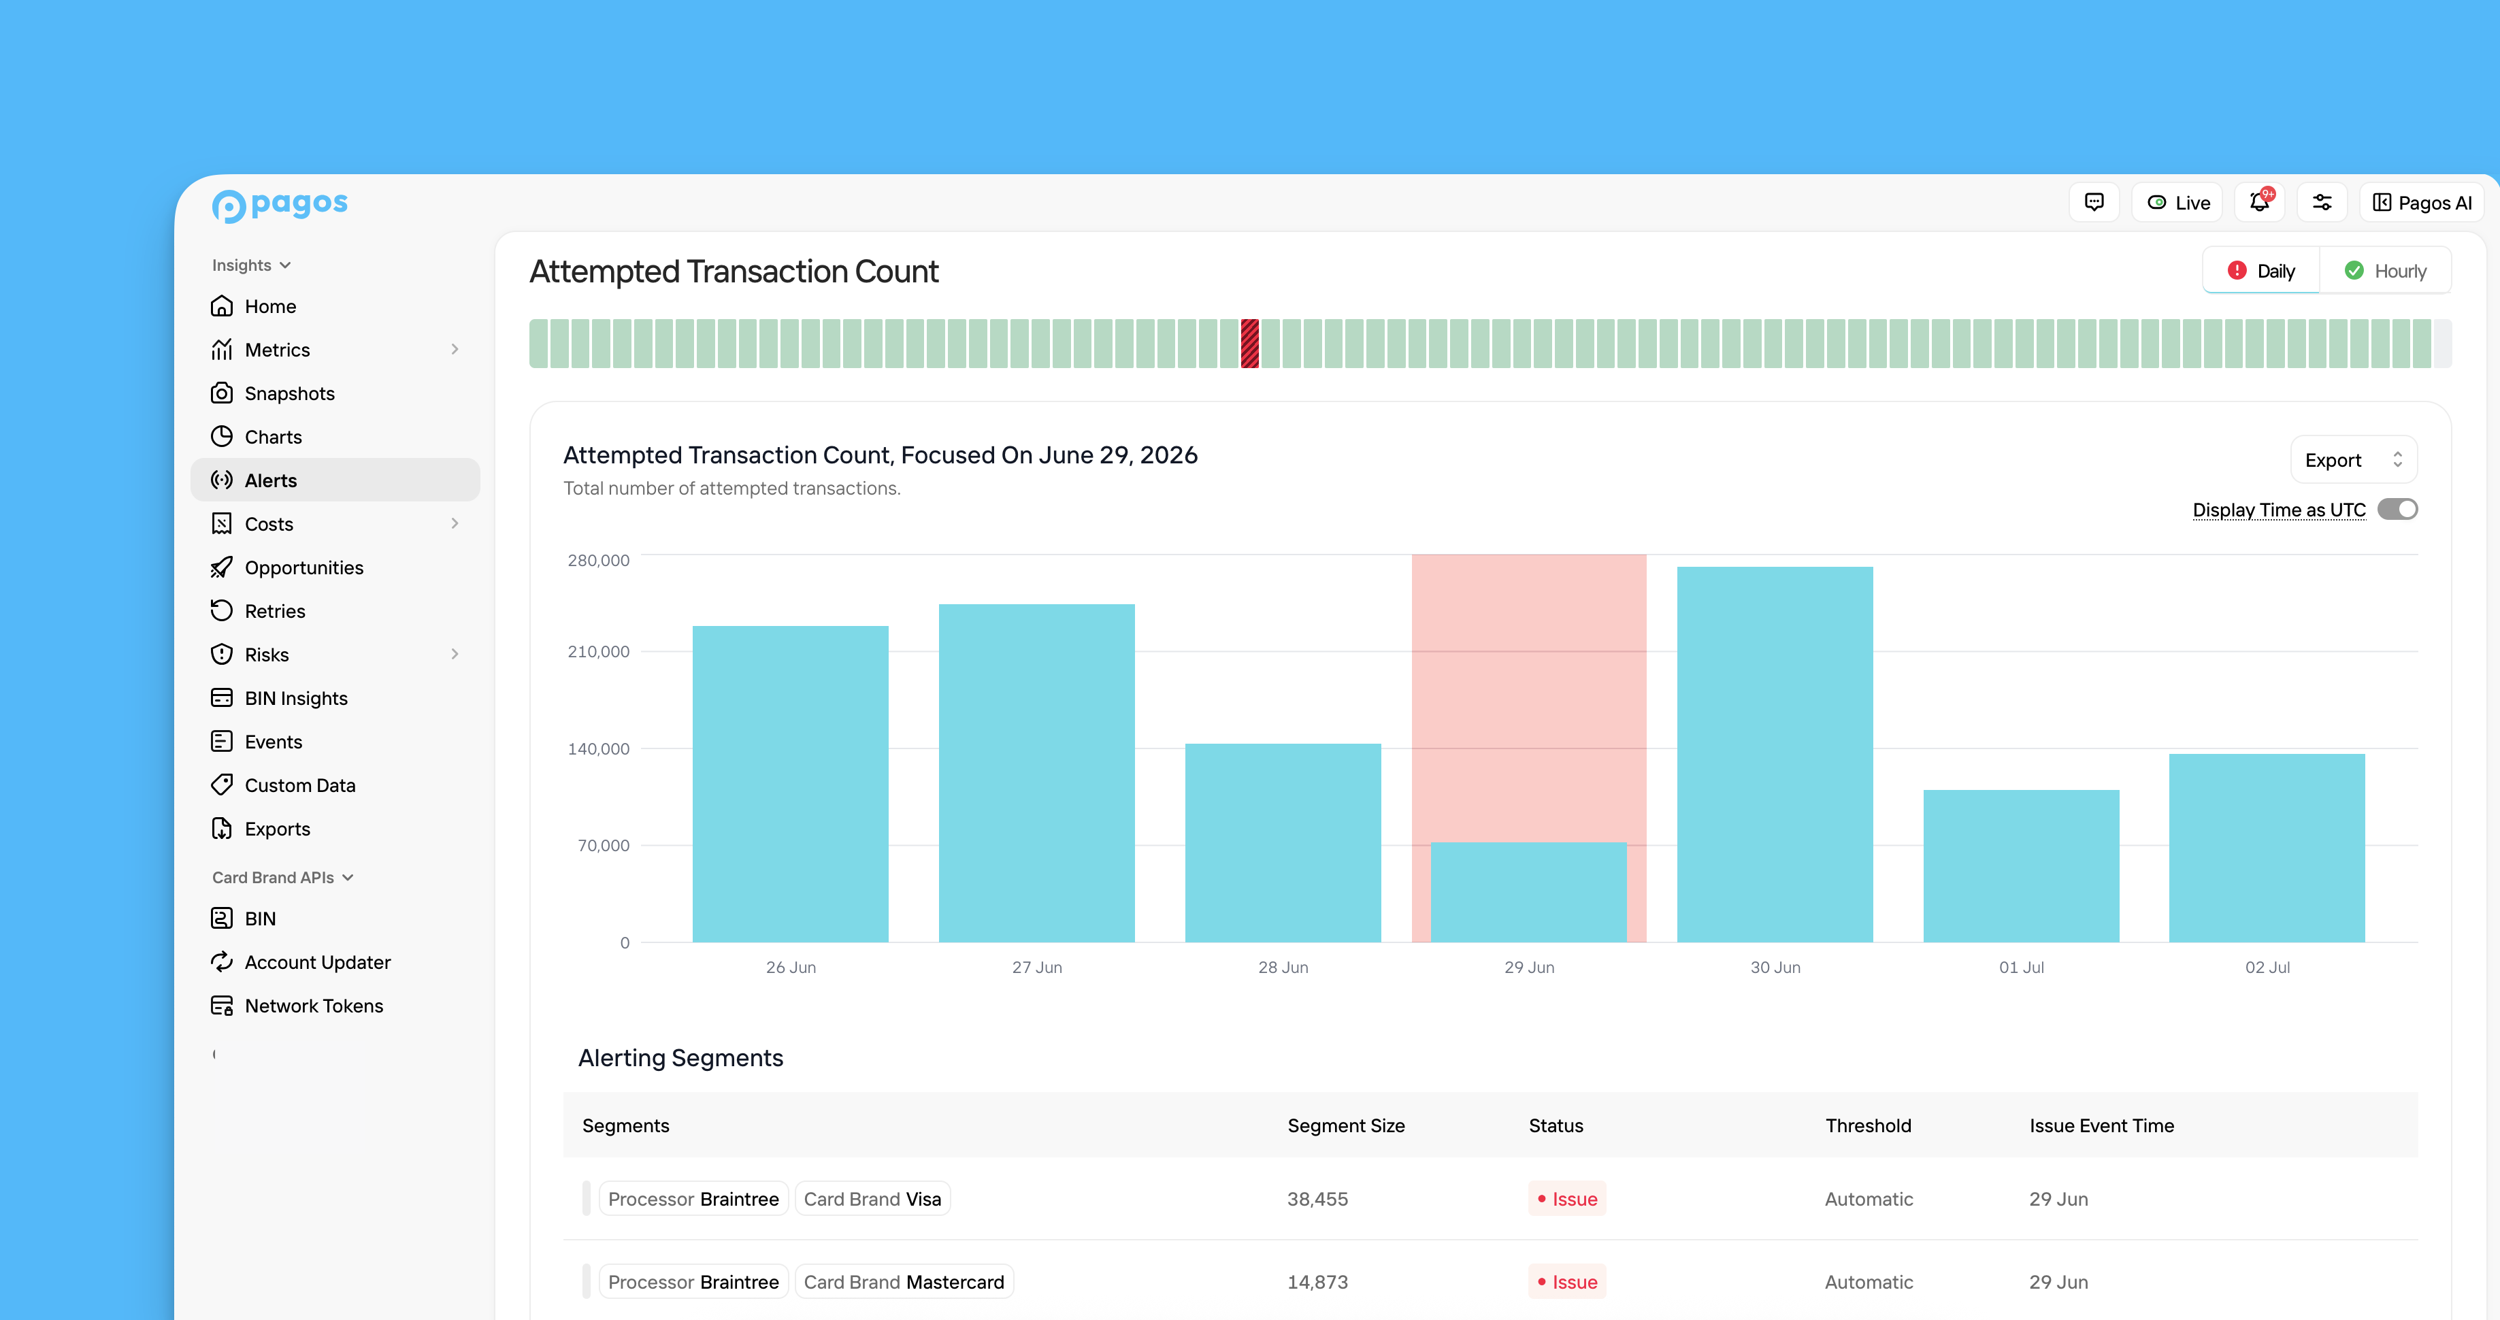Select the Risks shield icon
This screenshot has width=2500, height=1320.
tap(221, 654)
